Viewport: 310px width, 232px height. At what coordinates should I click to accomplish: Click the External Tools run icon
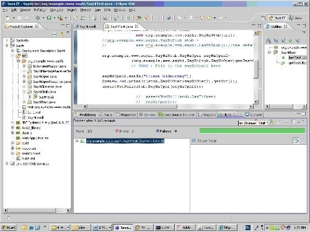(x=60, y=18)
